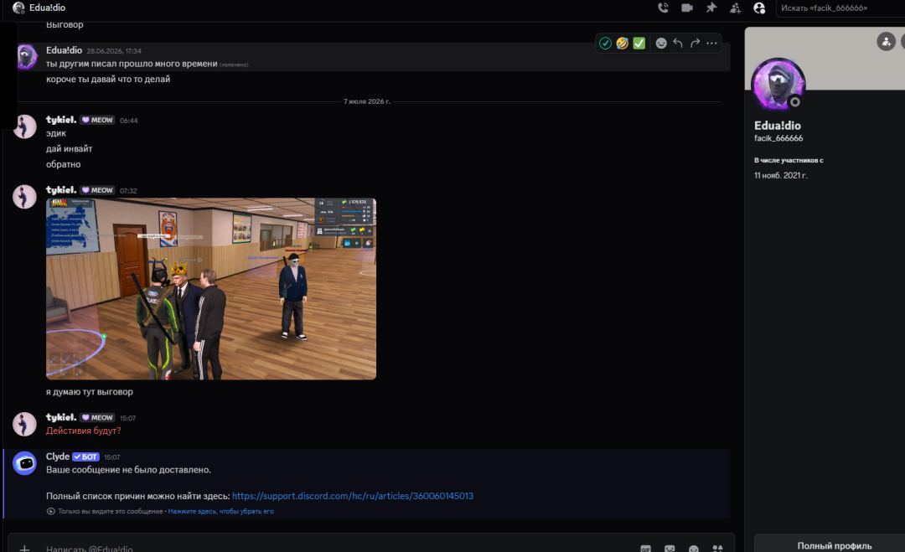Click the search box «facik_666666»
This screenshot has width=905, height=552.
[x=840, y=8]
